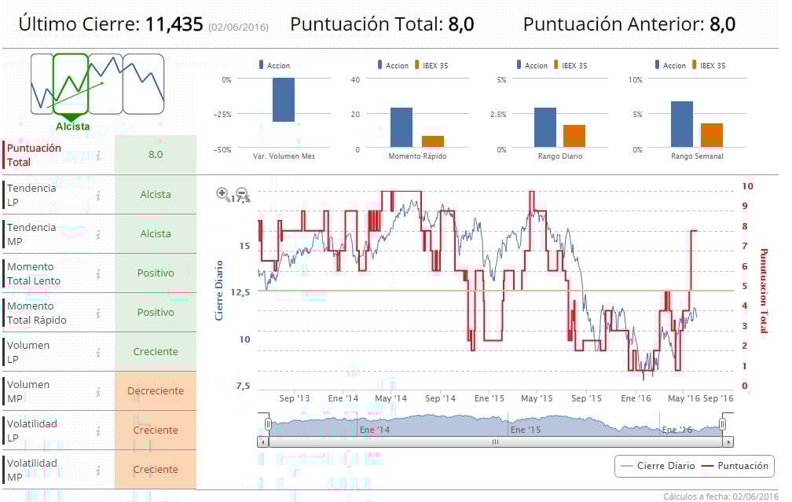
Task: Click the Ene '15 label in navigator
Action: 526,430
